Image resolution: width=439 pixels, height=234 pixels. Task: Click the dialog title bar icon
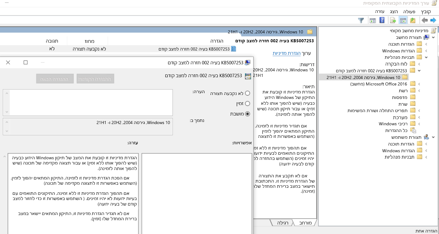[x=248, y=62]
